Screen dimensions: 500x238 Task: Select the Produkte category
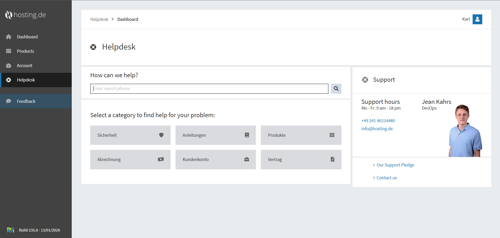[x=301, y=135]
